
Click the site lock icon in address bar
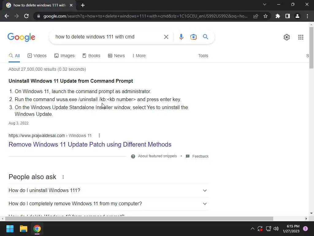pos(39,16)
